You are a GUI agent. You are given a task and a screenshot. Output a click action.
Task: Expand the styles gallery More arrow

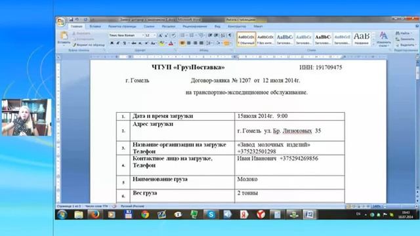[373, 44]
